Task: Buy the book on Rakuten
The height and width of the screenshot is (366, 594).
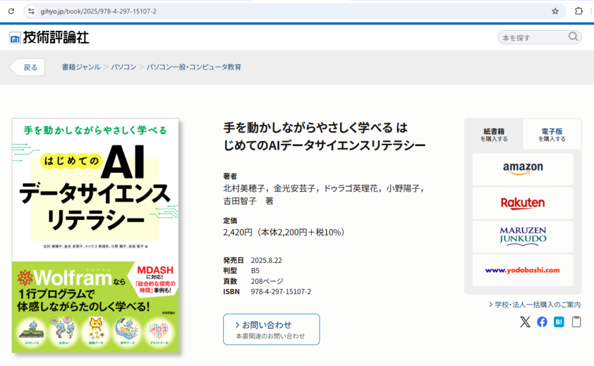Action: tap(523, 203)
